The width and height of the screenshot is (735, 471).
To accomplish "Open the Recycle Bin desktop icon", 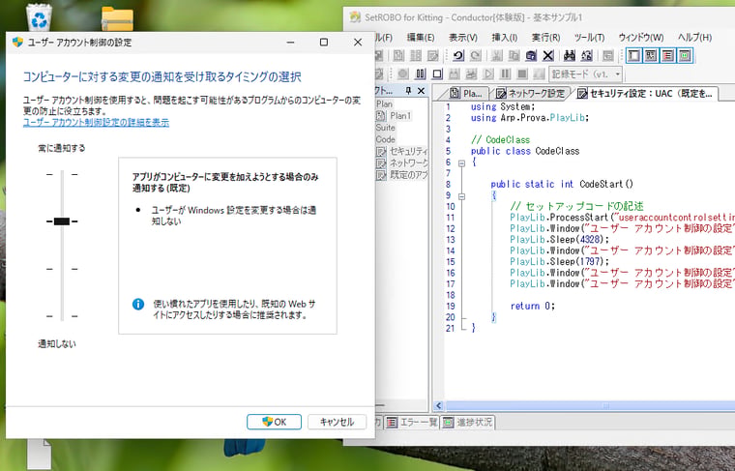I will pos(40,17).
